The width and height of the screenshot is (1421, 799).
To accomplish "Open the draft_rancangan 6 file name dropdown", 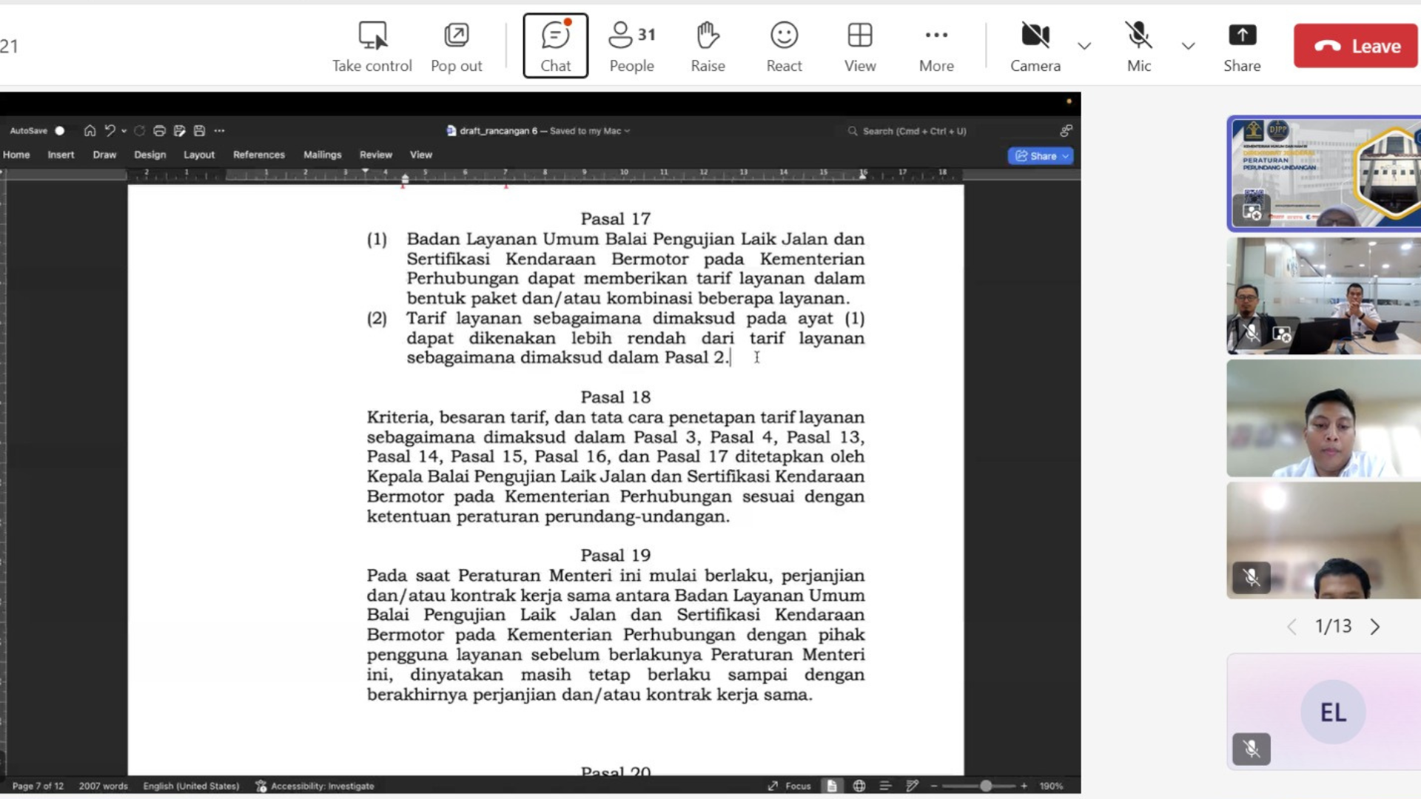I will 627,131.
